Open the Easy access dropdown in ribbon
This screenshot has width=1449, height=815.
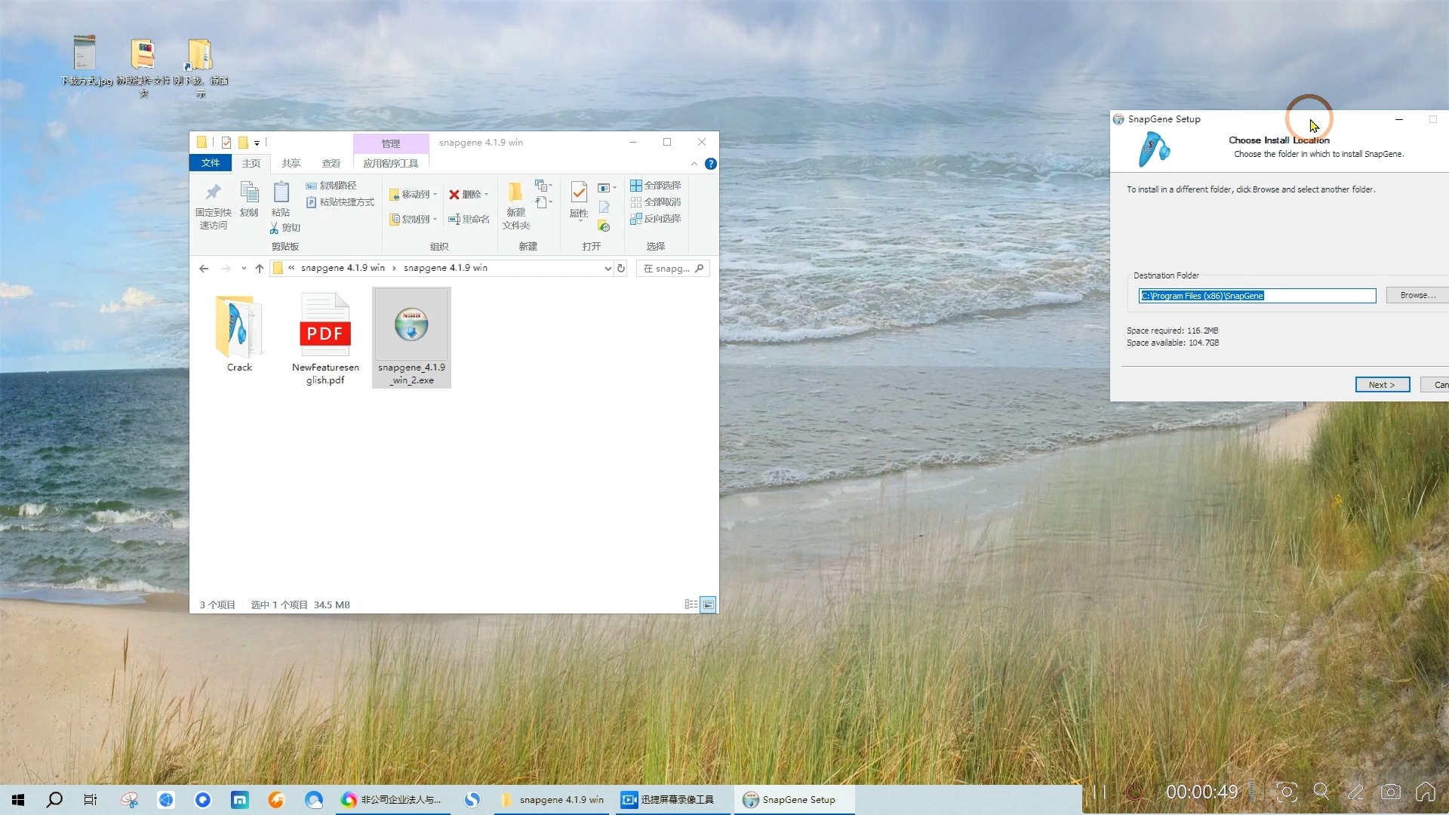(x=543, y=202)
